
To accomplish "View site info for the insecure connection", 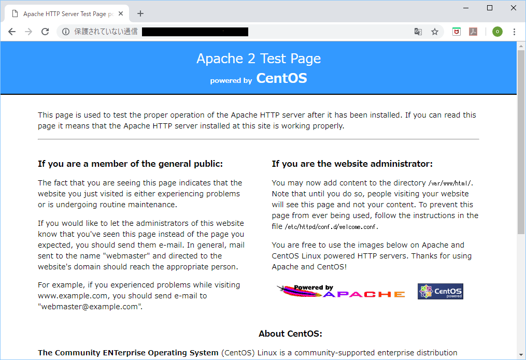I will (x=66, y=32).
